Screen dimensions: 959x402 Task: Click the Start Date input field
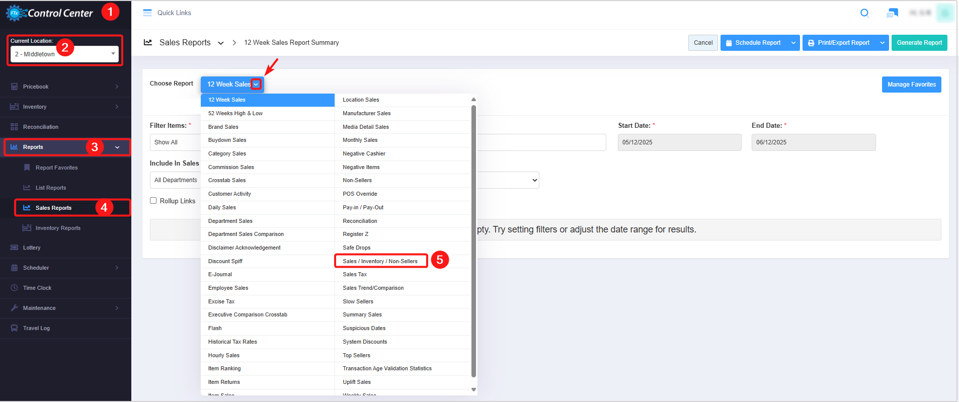click(679, 142)
